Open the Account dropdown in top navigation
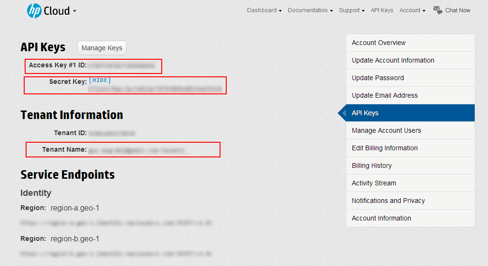488x266 pixels. click(x=412, y=10)
